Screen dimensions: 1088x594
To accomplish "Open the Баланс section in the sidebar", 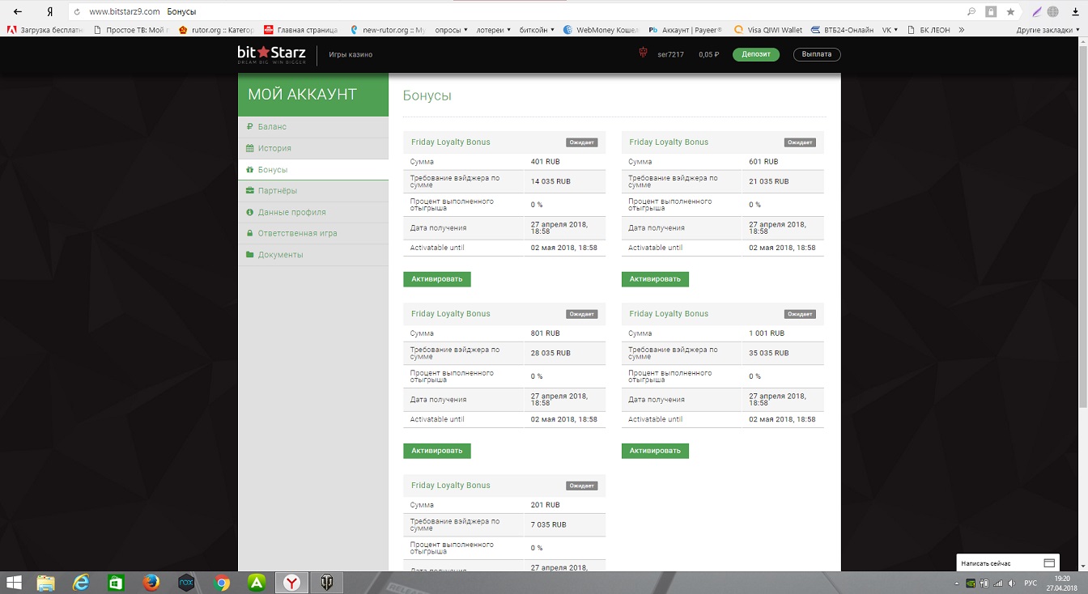I will point(272,127).
